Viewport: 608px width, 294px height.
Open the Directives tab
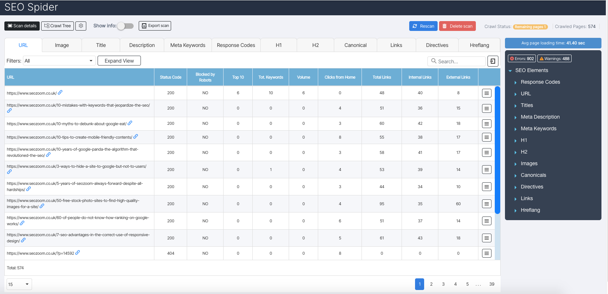pyautogui.click(x=437, y=45)
